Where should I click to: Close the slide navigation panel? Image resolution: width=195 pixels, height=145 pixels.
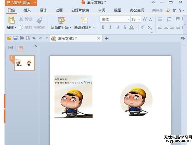click(x=36, y=46)
